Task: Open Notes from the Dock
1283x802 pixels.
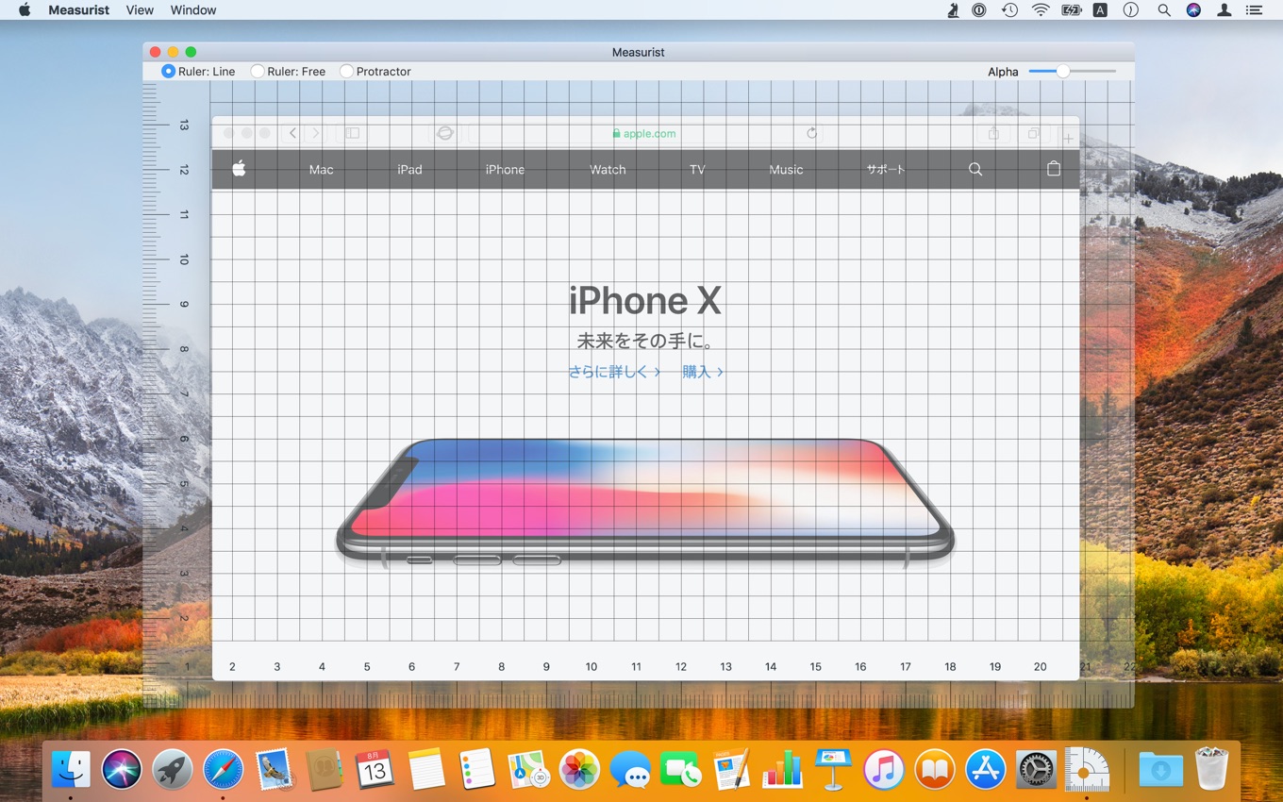Action: [426, 770]
